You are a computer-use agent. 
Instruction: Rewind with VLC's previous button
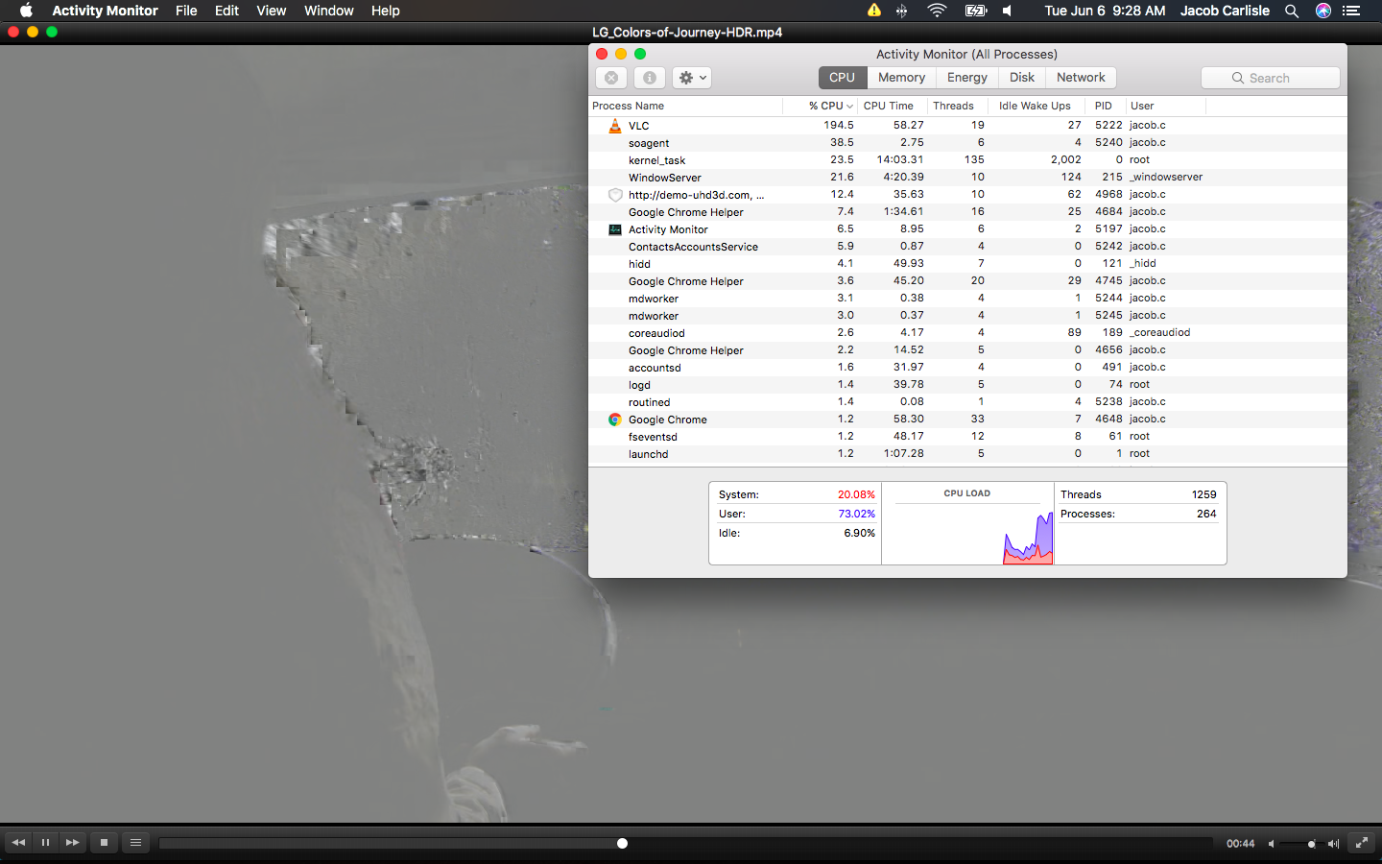pyautogui.click(x=18, y=843)
